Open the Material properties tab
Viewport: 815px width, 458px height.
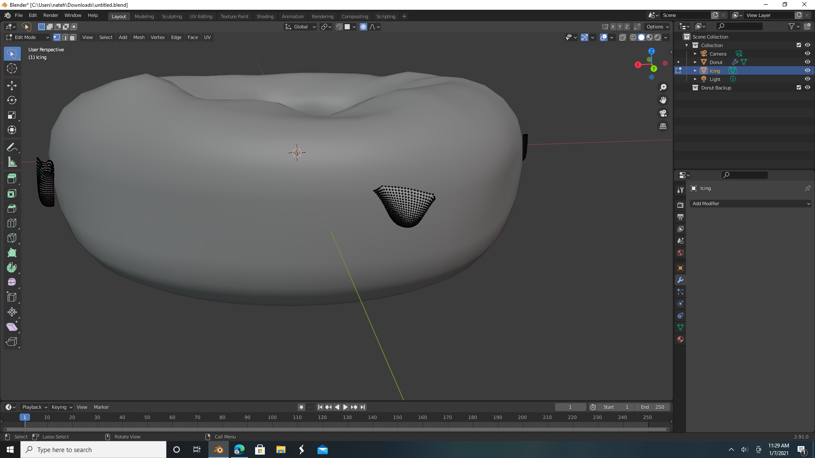pos(680,340)
